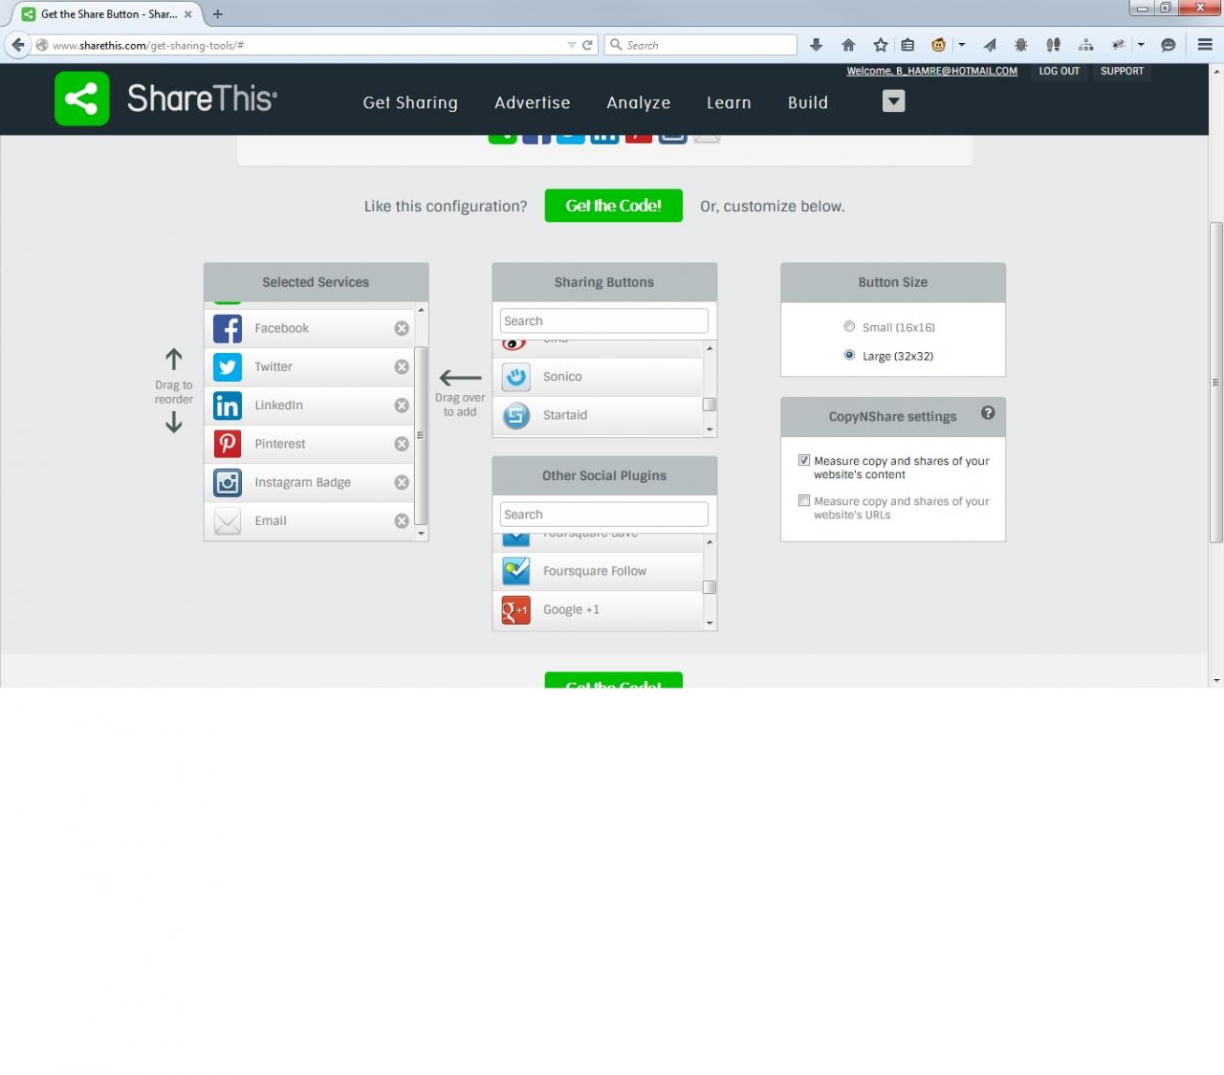The width and height of the screenshot is (1224, 1075).
Task: Click the footprints extension toolbar icon
Action: tap(1053, 45)
